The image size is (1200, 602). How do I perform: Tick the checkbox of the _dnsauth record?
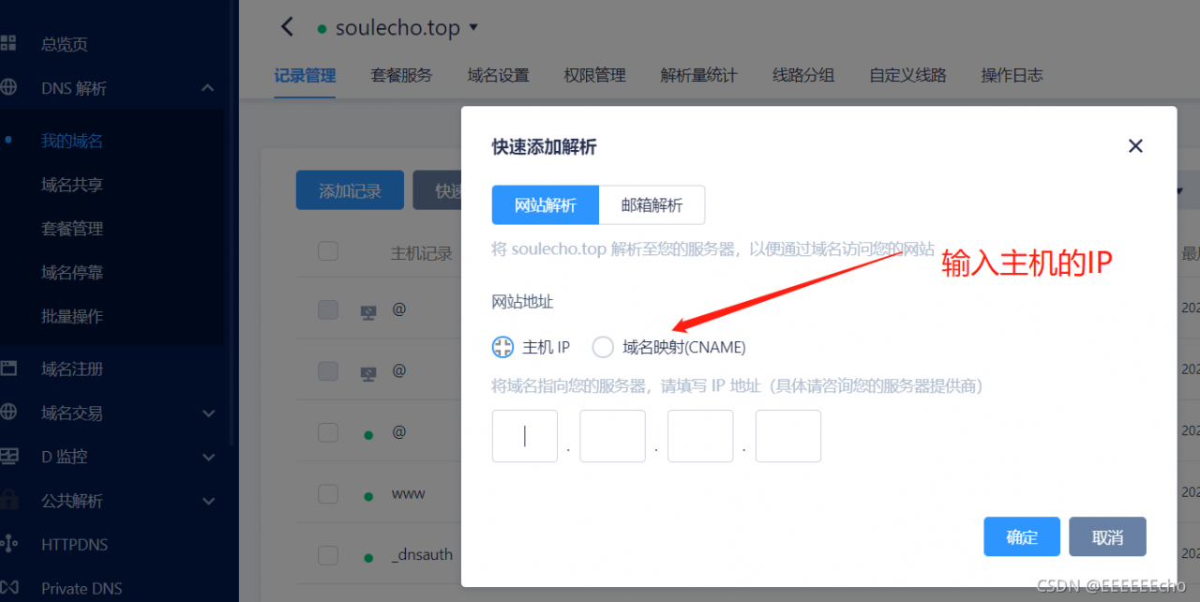[x=328, y=555]
